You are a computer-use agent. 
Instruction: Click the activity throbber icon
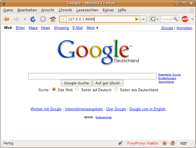[192, 10]
